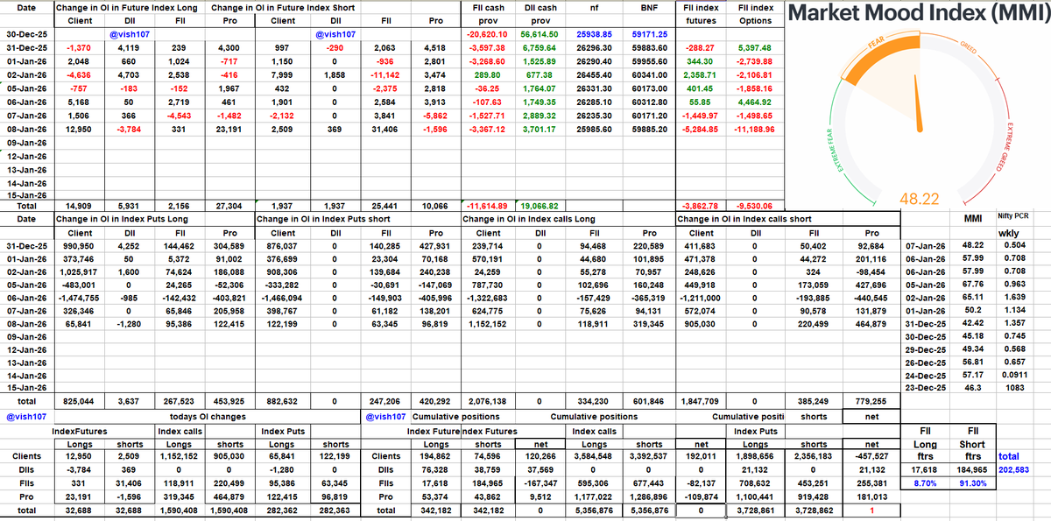Select FII index options value -11,188.96
This screenshot has height=521, width=1051.
[753, 128]
